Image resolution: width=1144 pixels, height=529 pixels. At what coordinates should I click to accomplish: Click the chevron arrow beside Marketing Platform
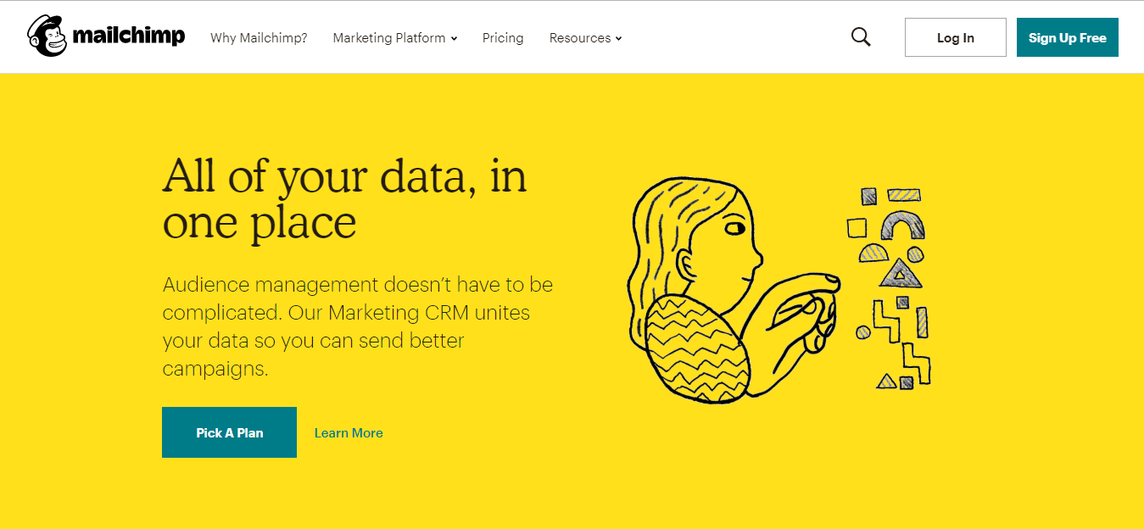tap(455, 39)
